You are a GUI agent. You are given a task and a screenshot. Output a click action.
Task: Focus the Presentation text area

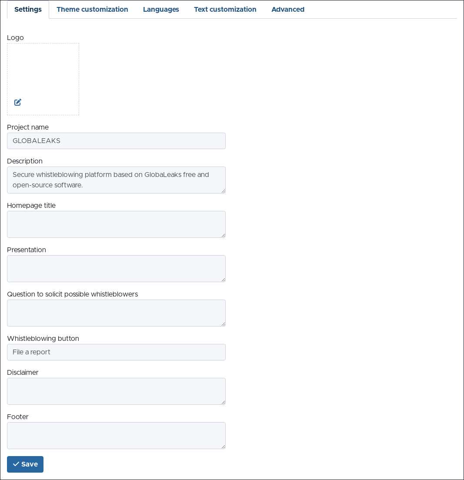tap(116, 269)
